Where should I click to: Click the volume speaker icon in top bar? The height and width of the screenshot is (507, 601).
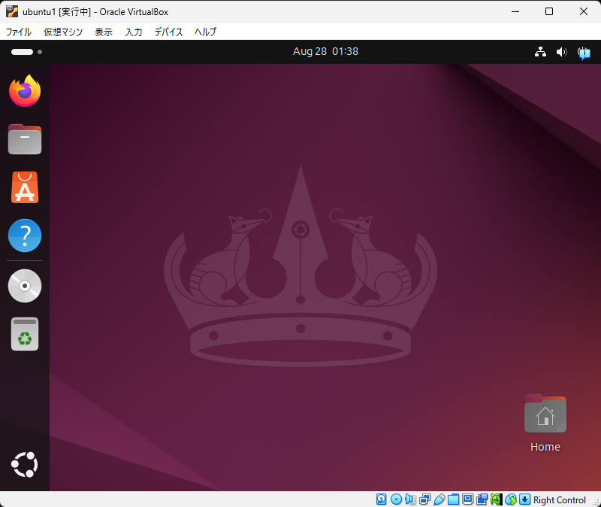pos(561,51)
